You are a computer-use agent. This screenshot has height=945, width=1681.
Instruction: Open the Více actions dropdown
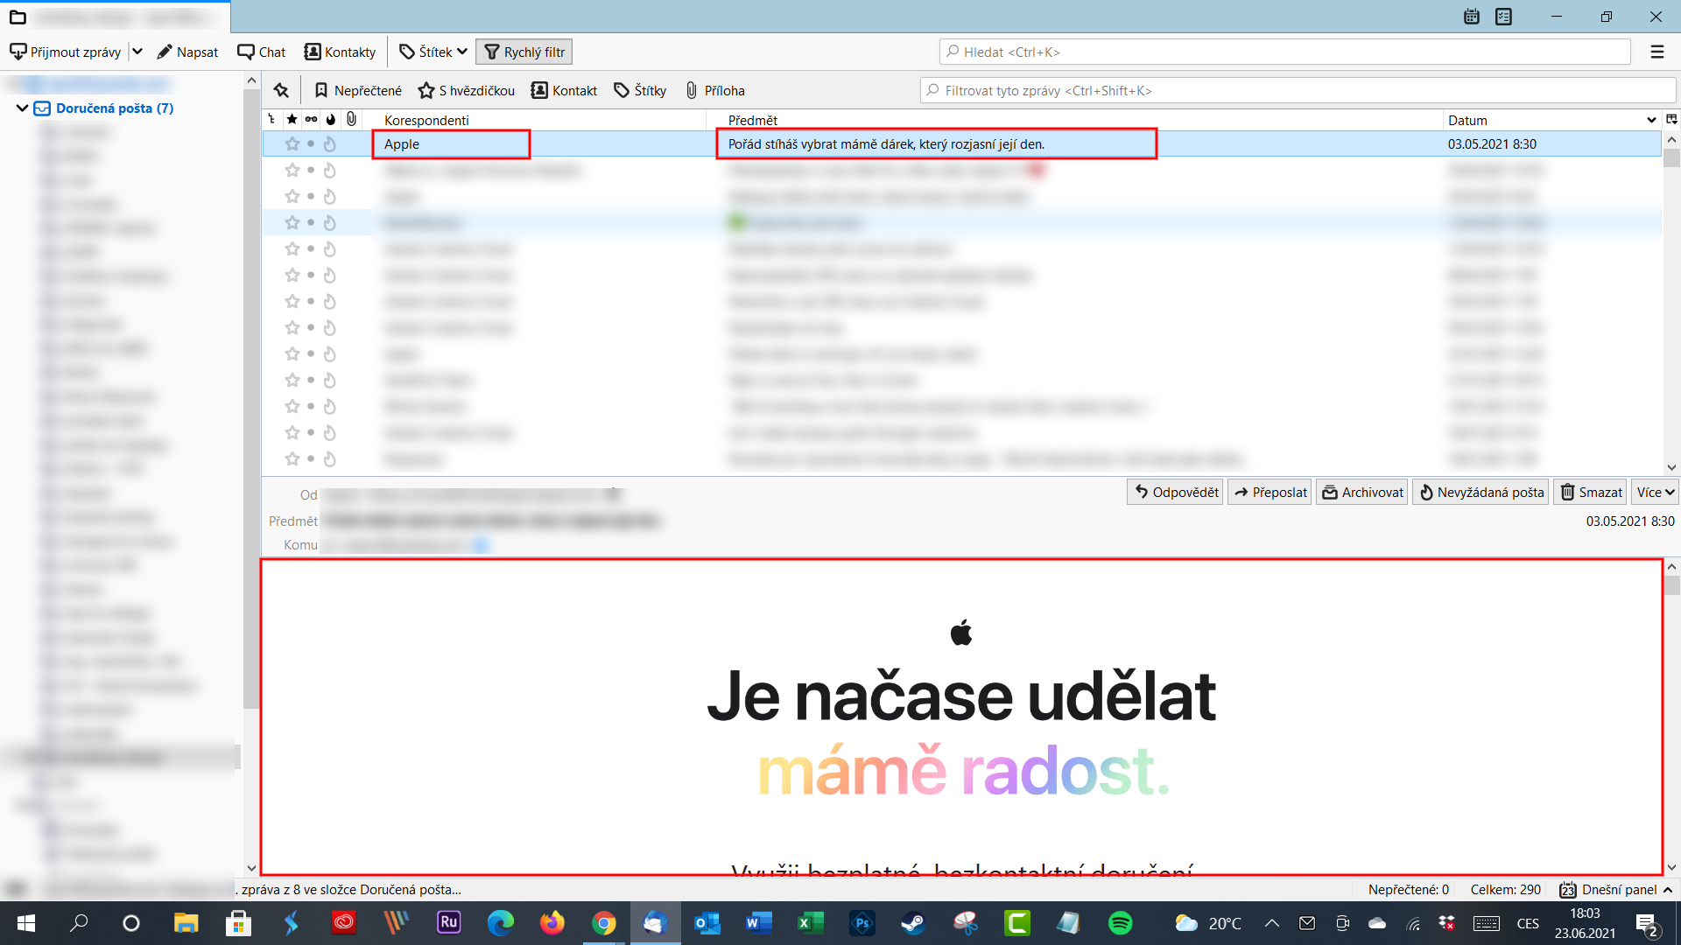1655,492
